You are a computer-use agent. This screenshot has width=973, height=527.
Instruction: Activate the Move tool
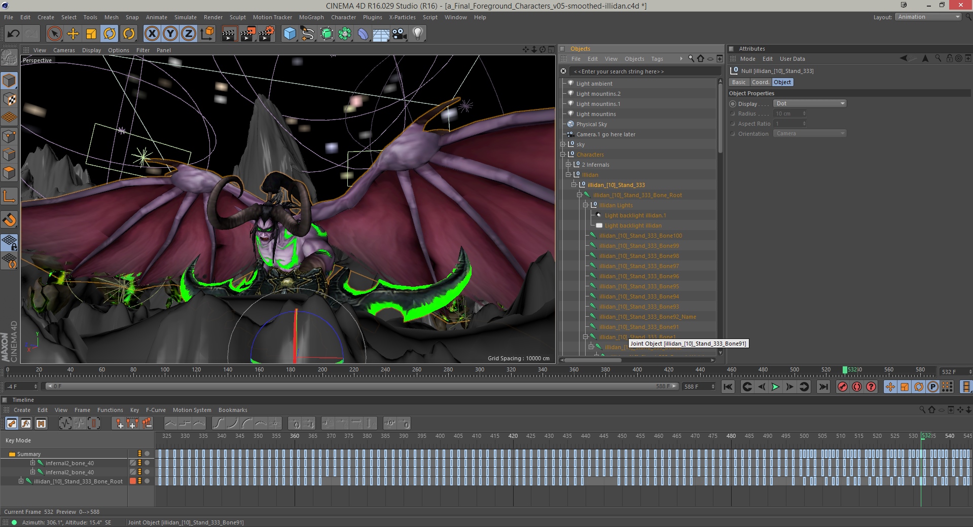pyautogui.click(x=73, y=34)
